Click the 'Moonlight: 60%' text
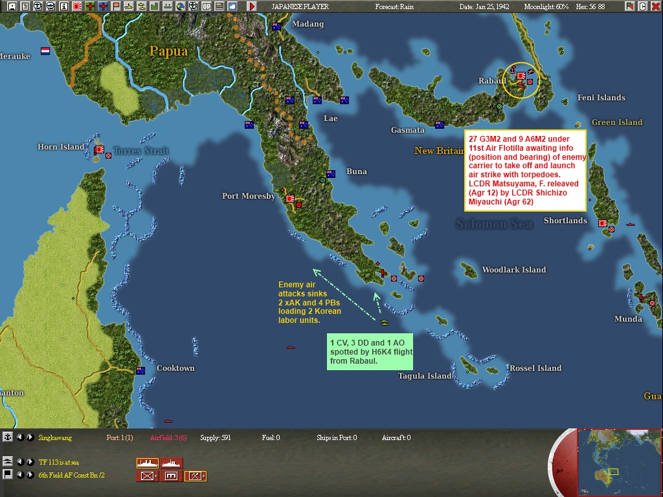 pyautogui.click(x=546, y=6)
